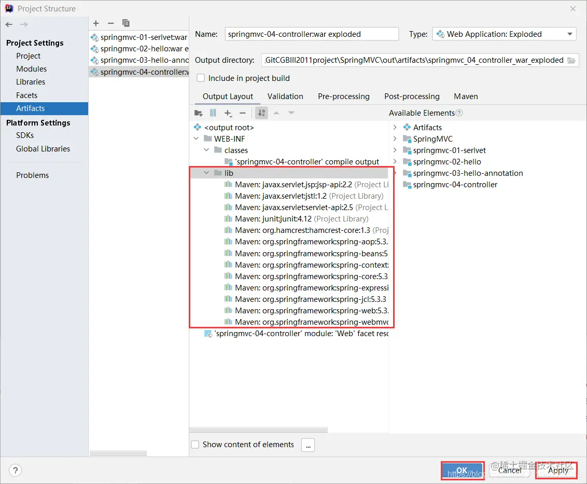The height and width of the screenshot is (484, 587).
Task: Select springmvc-03-hello-annotation artifact in list
Action: click(139, 60)
